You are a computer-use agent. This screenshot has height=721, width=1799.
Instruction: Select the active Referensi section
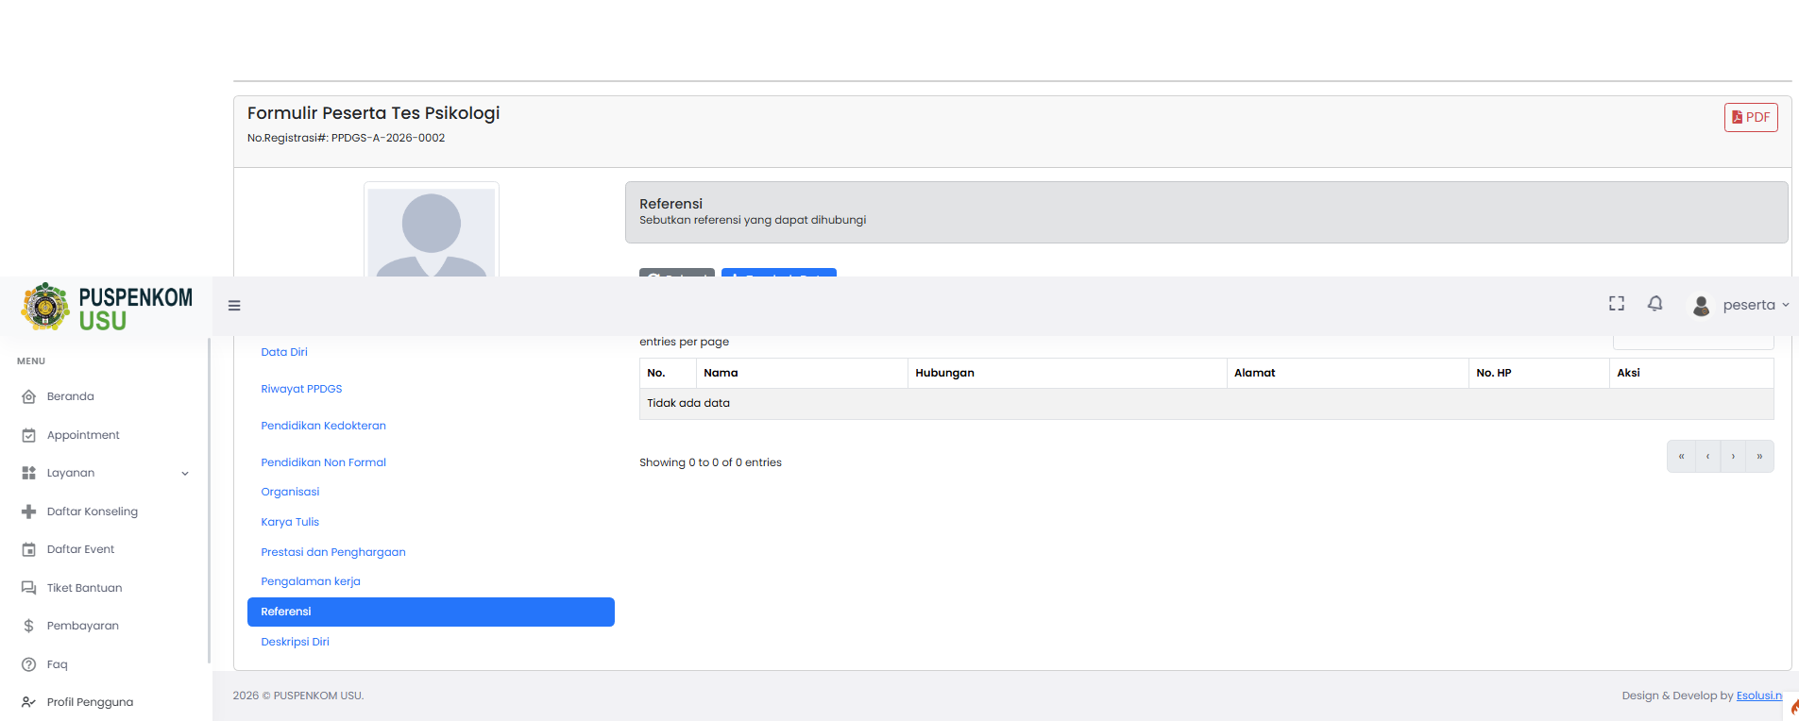[x=431, y=612]
